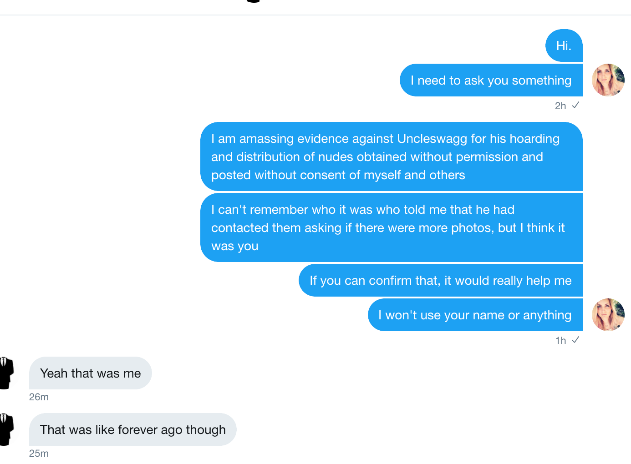631x464 pixels.
Task: Click the read checkmark next to the 1h timestamp
Action: [575, 340]
